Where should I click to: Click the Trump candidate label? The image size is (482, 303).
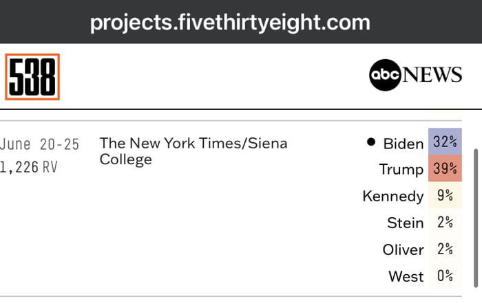coord(401,170)
